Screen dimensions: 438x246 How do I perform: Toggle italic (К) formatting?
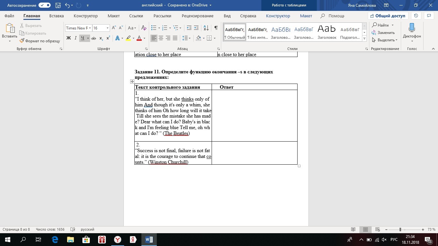pyautogui.click(x=75, y=38)
